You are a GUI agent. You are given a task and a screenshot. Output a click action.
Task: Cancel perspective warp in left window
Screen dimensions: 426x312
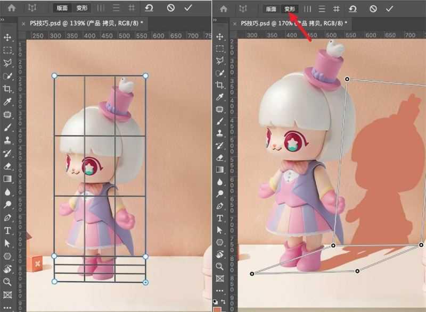[x=170, y=9]
